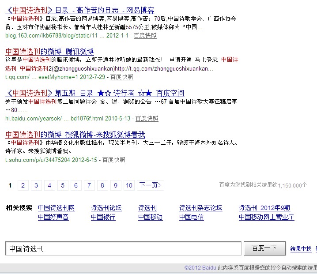Search related term 诗选刊
317x274 pixels.
click(x=147, y=208)
